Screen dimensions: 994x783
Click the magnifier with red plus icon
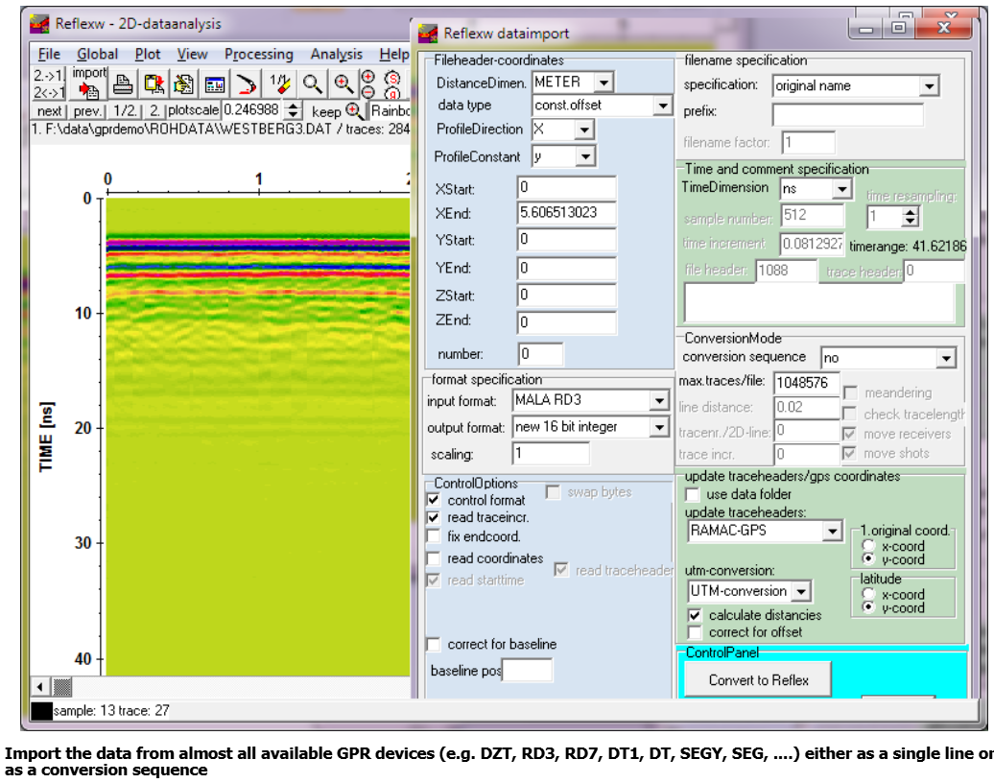342,83
